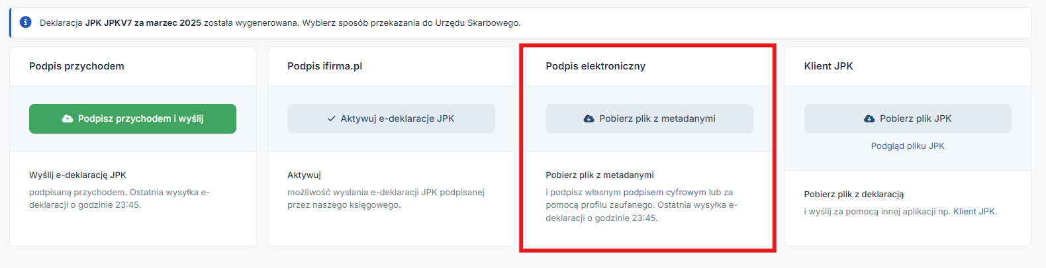Click the cloud icon on the metadanymi download button
The width and height of the screenshot is (1046, 268).
[x=589, y=118]
